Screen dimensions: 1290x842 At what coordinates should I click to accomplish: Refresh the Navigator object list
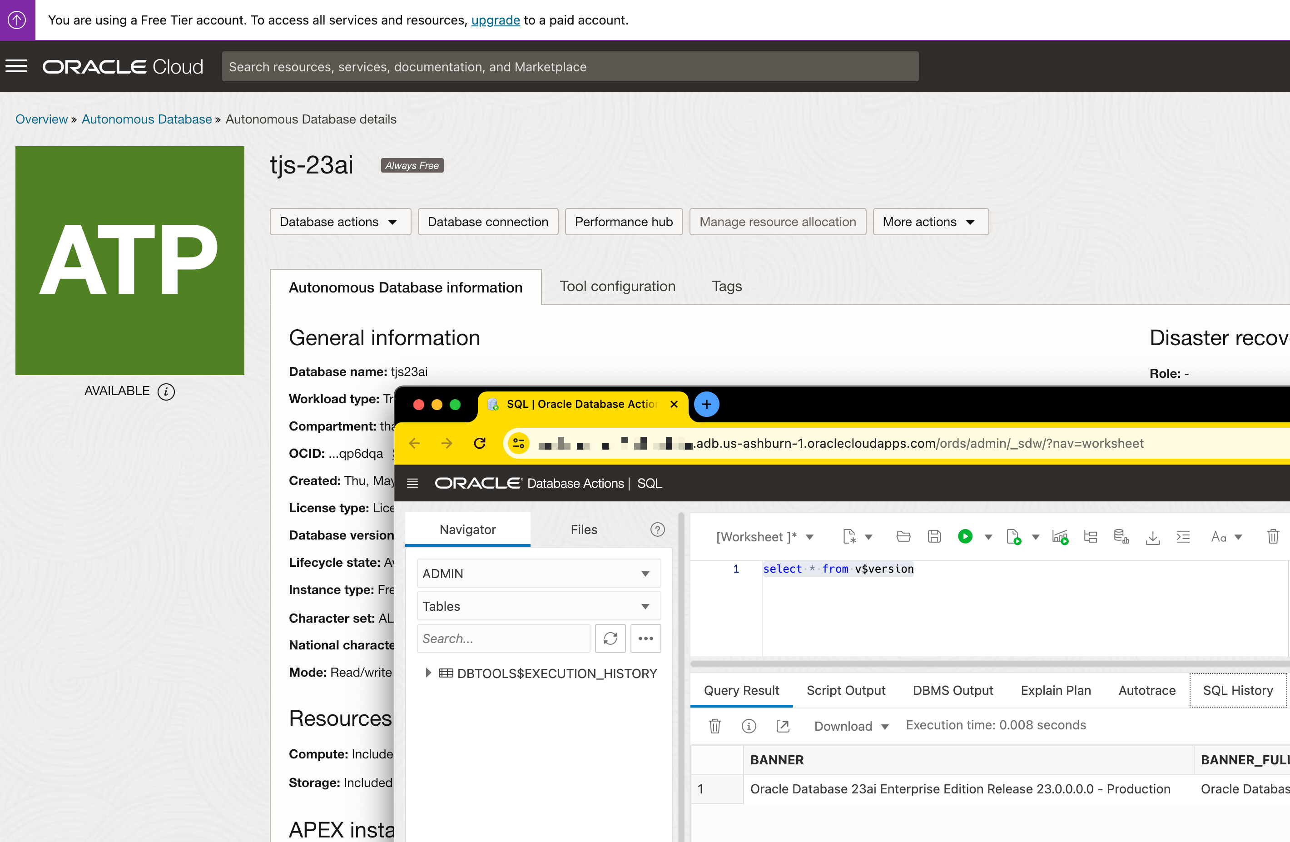610,638
